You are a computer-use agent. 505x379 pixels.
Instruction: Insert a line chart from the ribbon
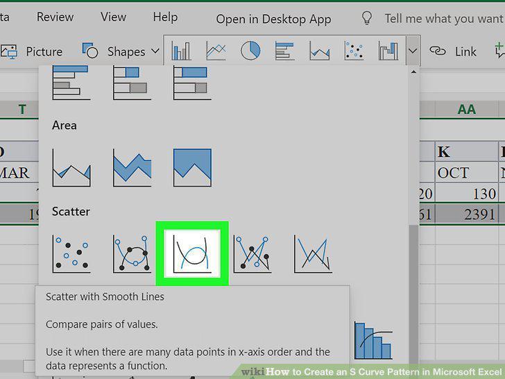pyautogui.click(x=216, y=51)
